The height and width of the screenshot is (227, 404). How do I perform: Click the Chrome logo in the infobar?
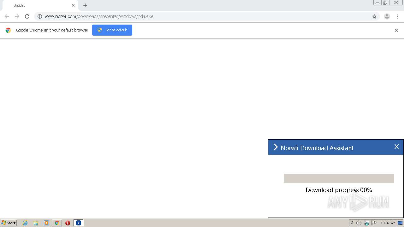tap(8, 30)
